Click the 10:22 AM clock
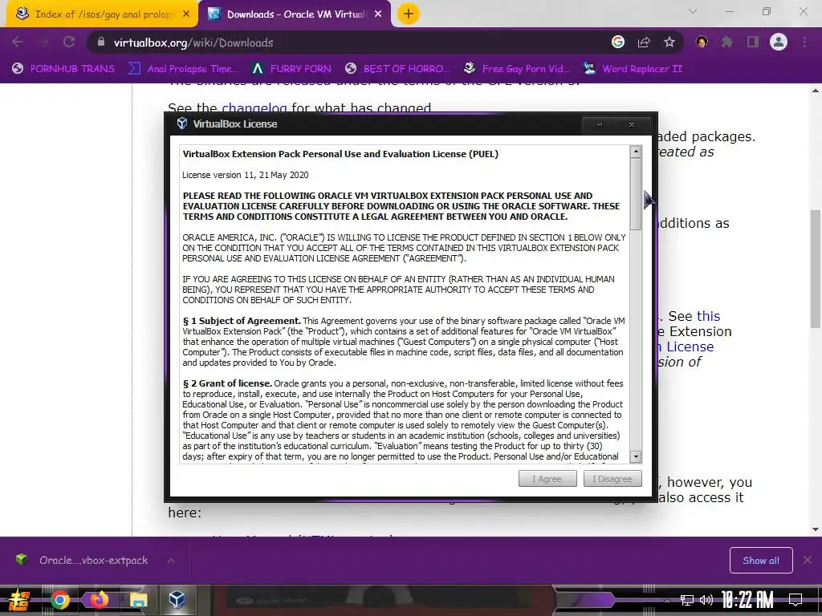Image resolution: width=822 pixels, height=616 pixels. 747,600
